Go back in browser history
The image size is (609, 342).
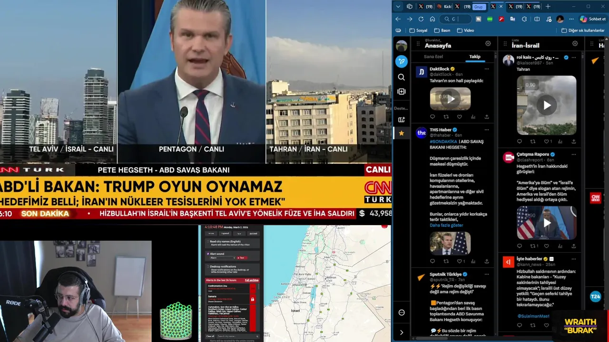point(398,19)
